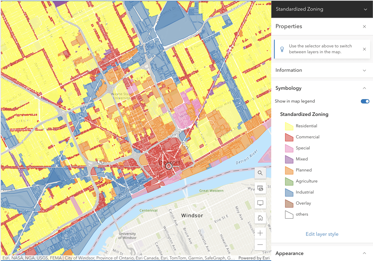Collapse the Standardized Zoning layer selector
This screenshot has width=373, height=261.
365,9
